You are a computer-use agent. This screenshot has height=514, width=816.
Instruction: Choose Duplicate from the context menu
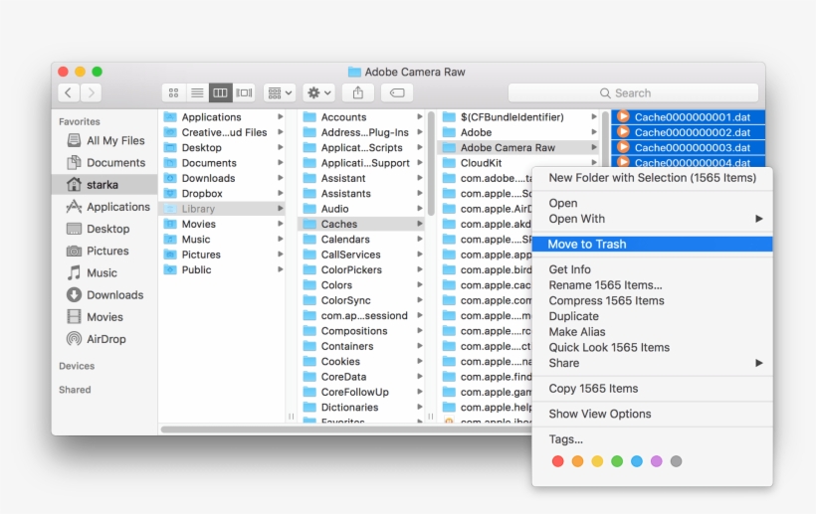pos(652,316)
